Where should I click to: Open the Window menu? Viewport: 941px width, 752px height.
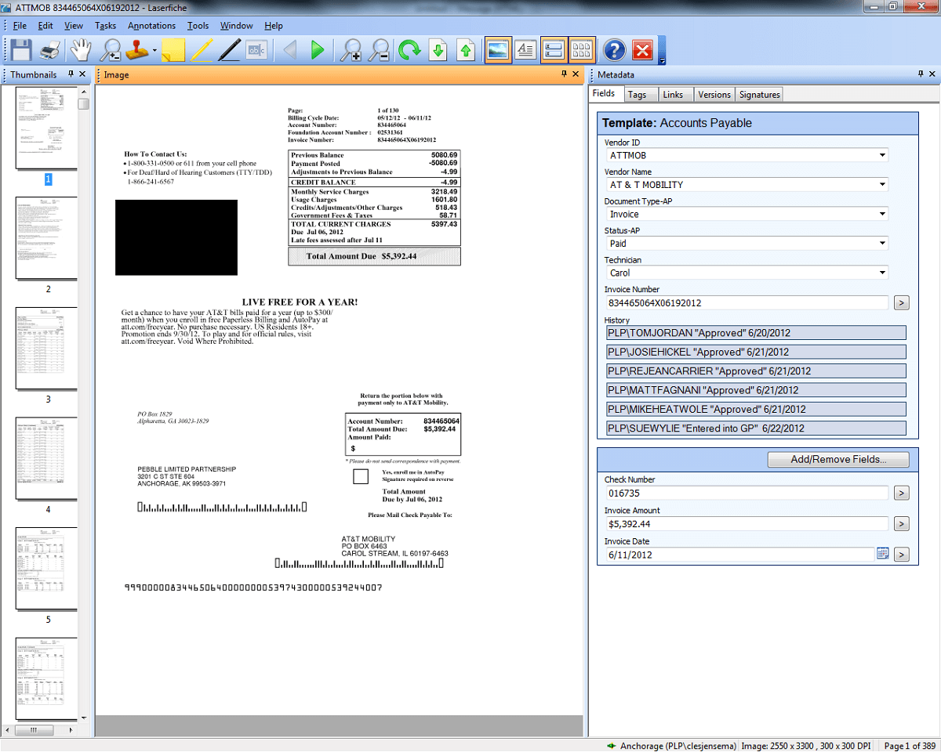[237, 26]
